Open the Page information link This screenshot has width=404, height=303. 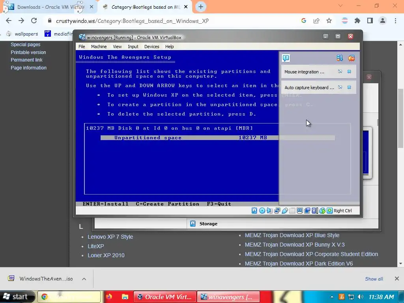[x=28, y=68]
